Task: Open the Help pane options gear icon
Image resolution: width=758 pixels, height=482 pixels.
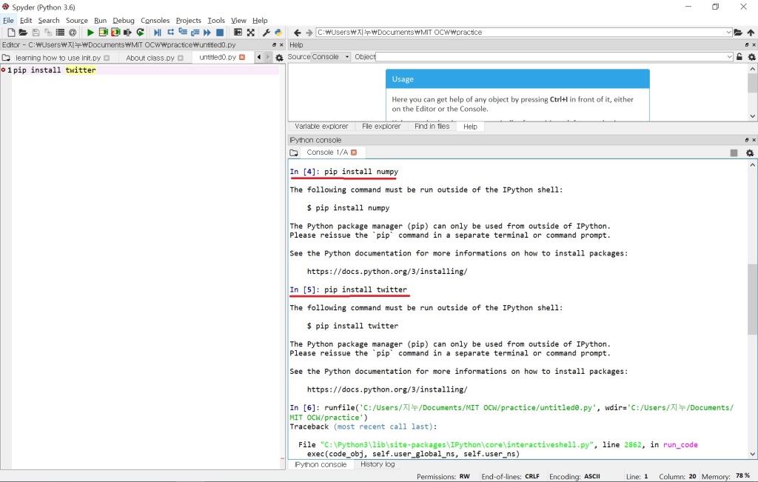Action: click(x=752, y=56)
